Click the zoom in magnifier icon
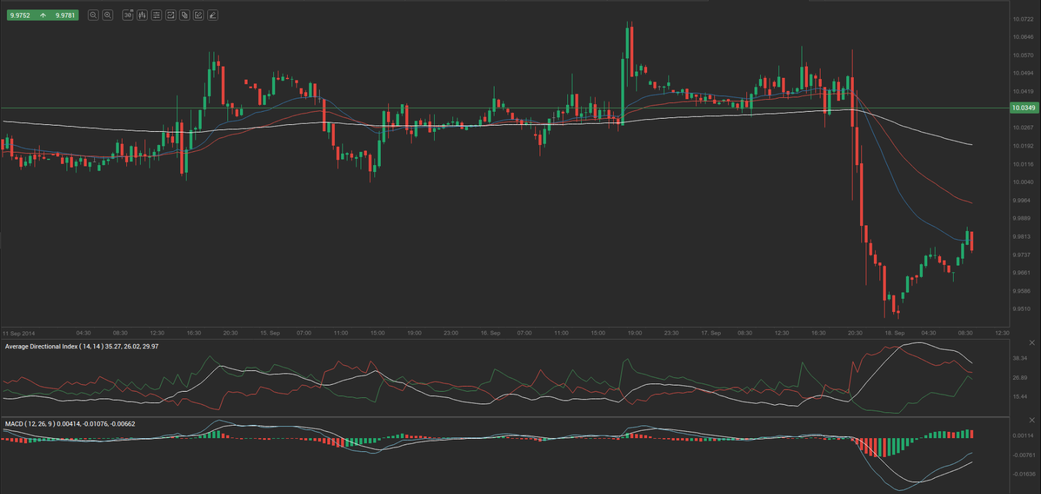1041x494 pixels. click(107, 15)
